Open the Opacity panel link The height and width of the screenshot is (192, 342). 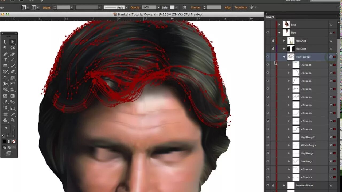point(135,7)
